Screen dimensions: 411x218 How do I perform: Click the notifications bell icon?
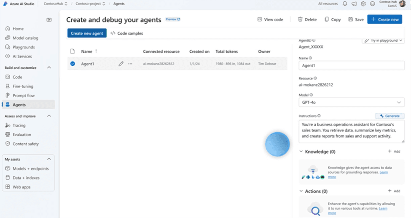[x=345, y=4]
